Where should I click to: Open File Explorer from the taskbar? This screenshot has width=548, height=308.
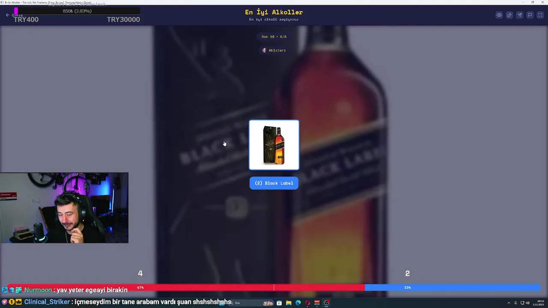pyautogui.click(x=289, y=303)
